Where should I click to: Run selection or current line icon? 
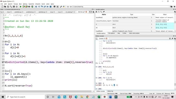click(29, 7)
